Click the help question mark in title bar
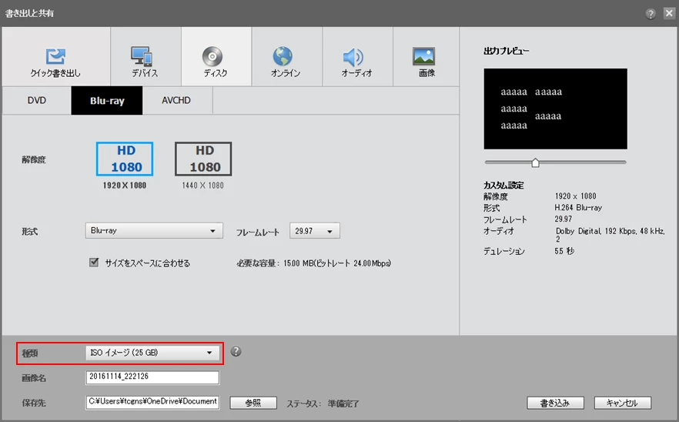The height and width of the screenshot is (422, 679). [651, 14]
